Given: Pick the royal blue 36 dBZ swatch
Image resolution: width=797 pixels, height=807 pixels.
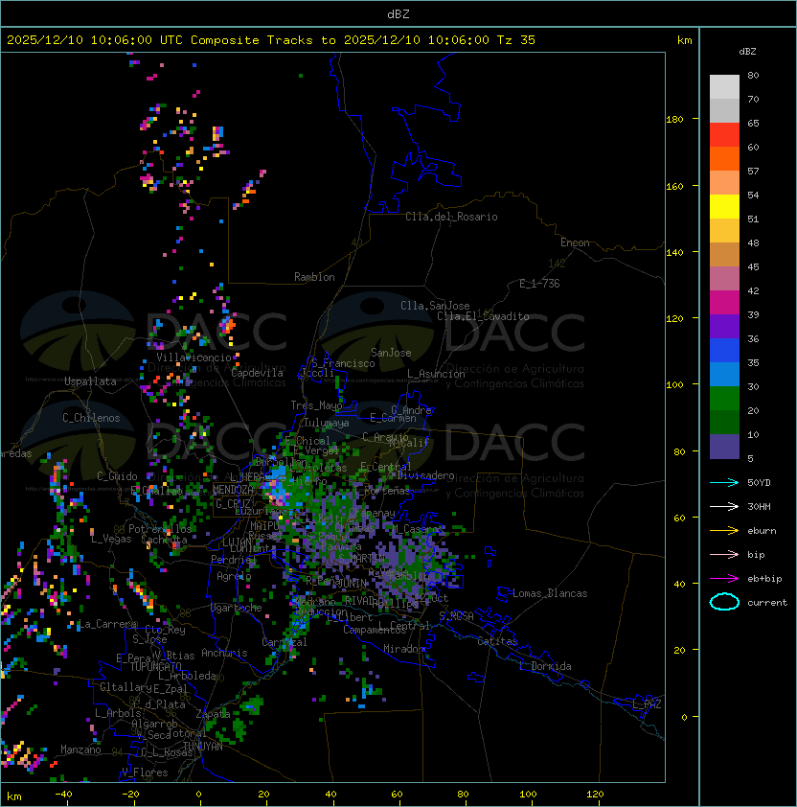Looking at the screenshot, I should 724,351.
